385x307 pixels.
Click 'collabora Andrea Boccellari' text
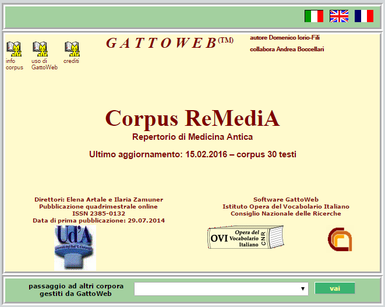click(x=287, y=49)
